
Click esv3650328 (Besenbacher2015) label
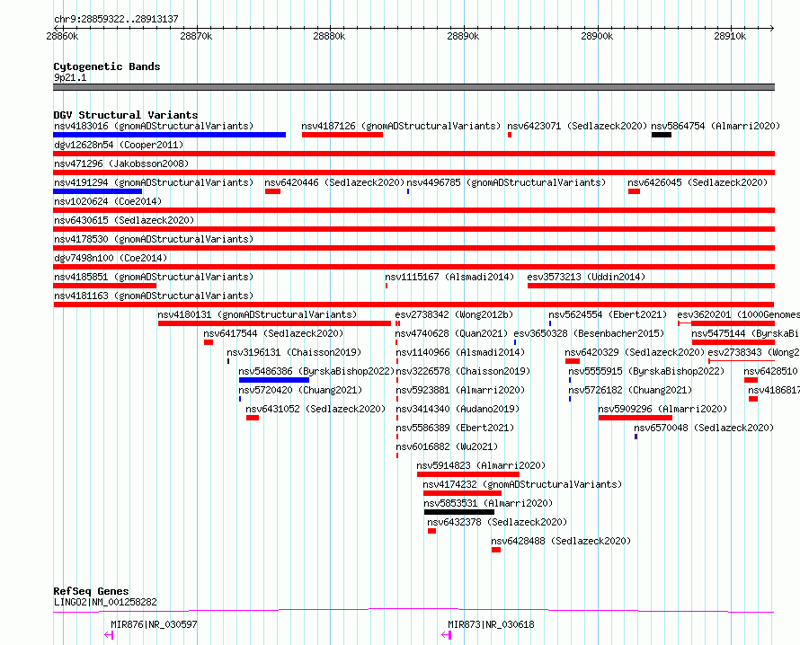click(589, 333)
